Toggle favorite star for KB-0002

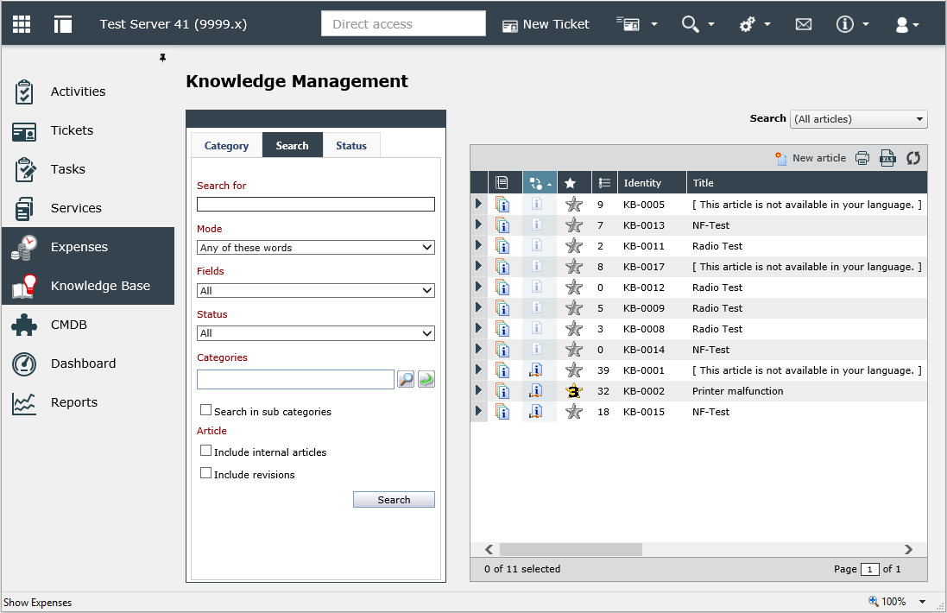(x=574, y=391)
